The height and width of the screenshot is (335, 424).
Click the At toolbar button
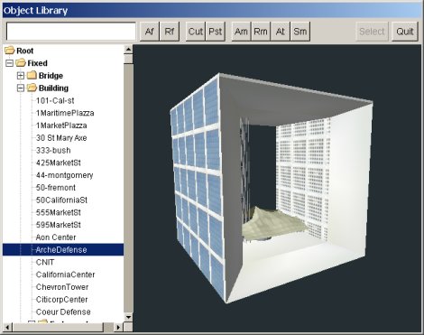tap(281, 32)
